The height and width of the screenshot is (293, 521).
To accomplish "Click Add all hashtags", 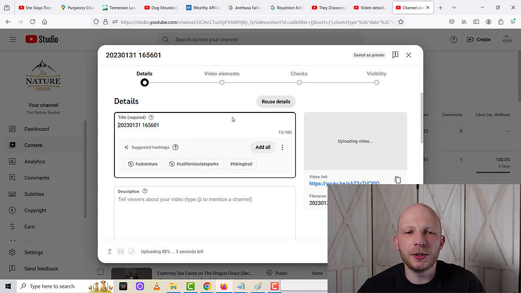I will click(x=263, y=147).
